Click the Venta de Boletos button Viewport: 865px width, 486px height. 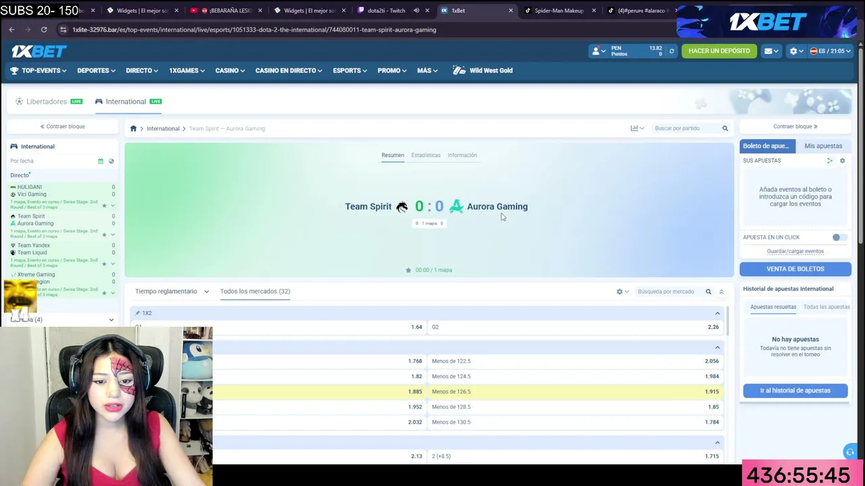(x=795, y=269)
